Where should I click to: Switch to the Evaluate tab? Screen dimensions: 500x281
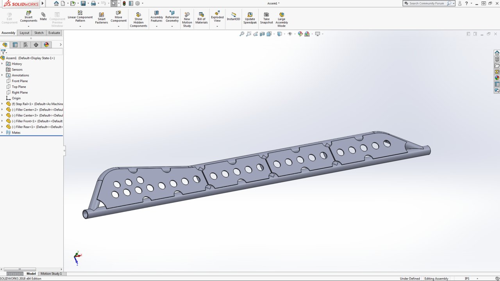pos(54,33)
